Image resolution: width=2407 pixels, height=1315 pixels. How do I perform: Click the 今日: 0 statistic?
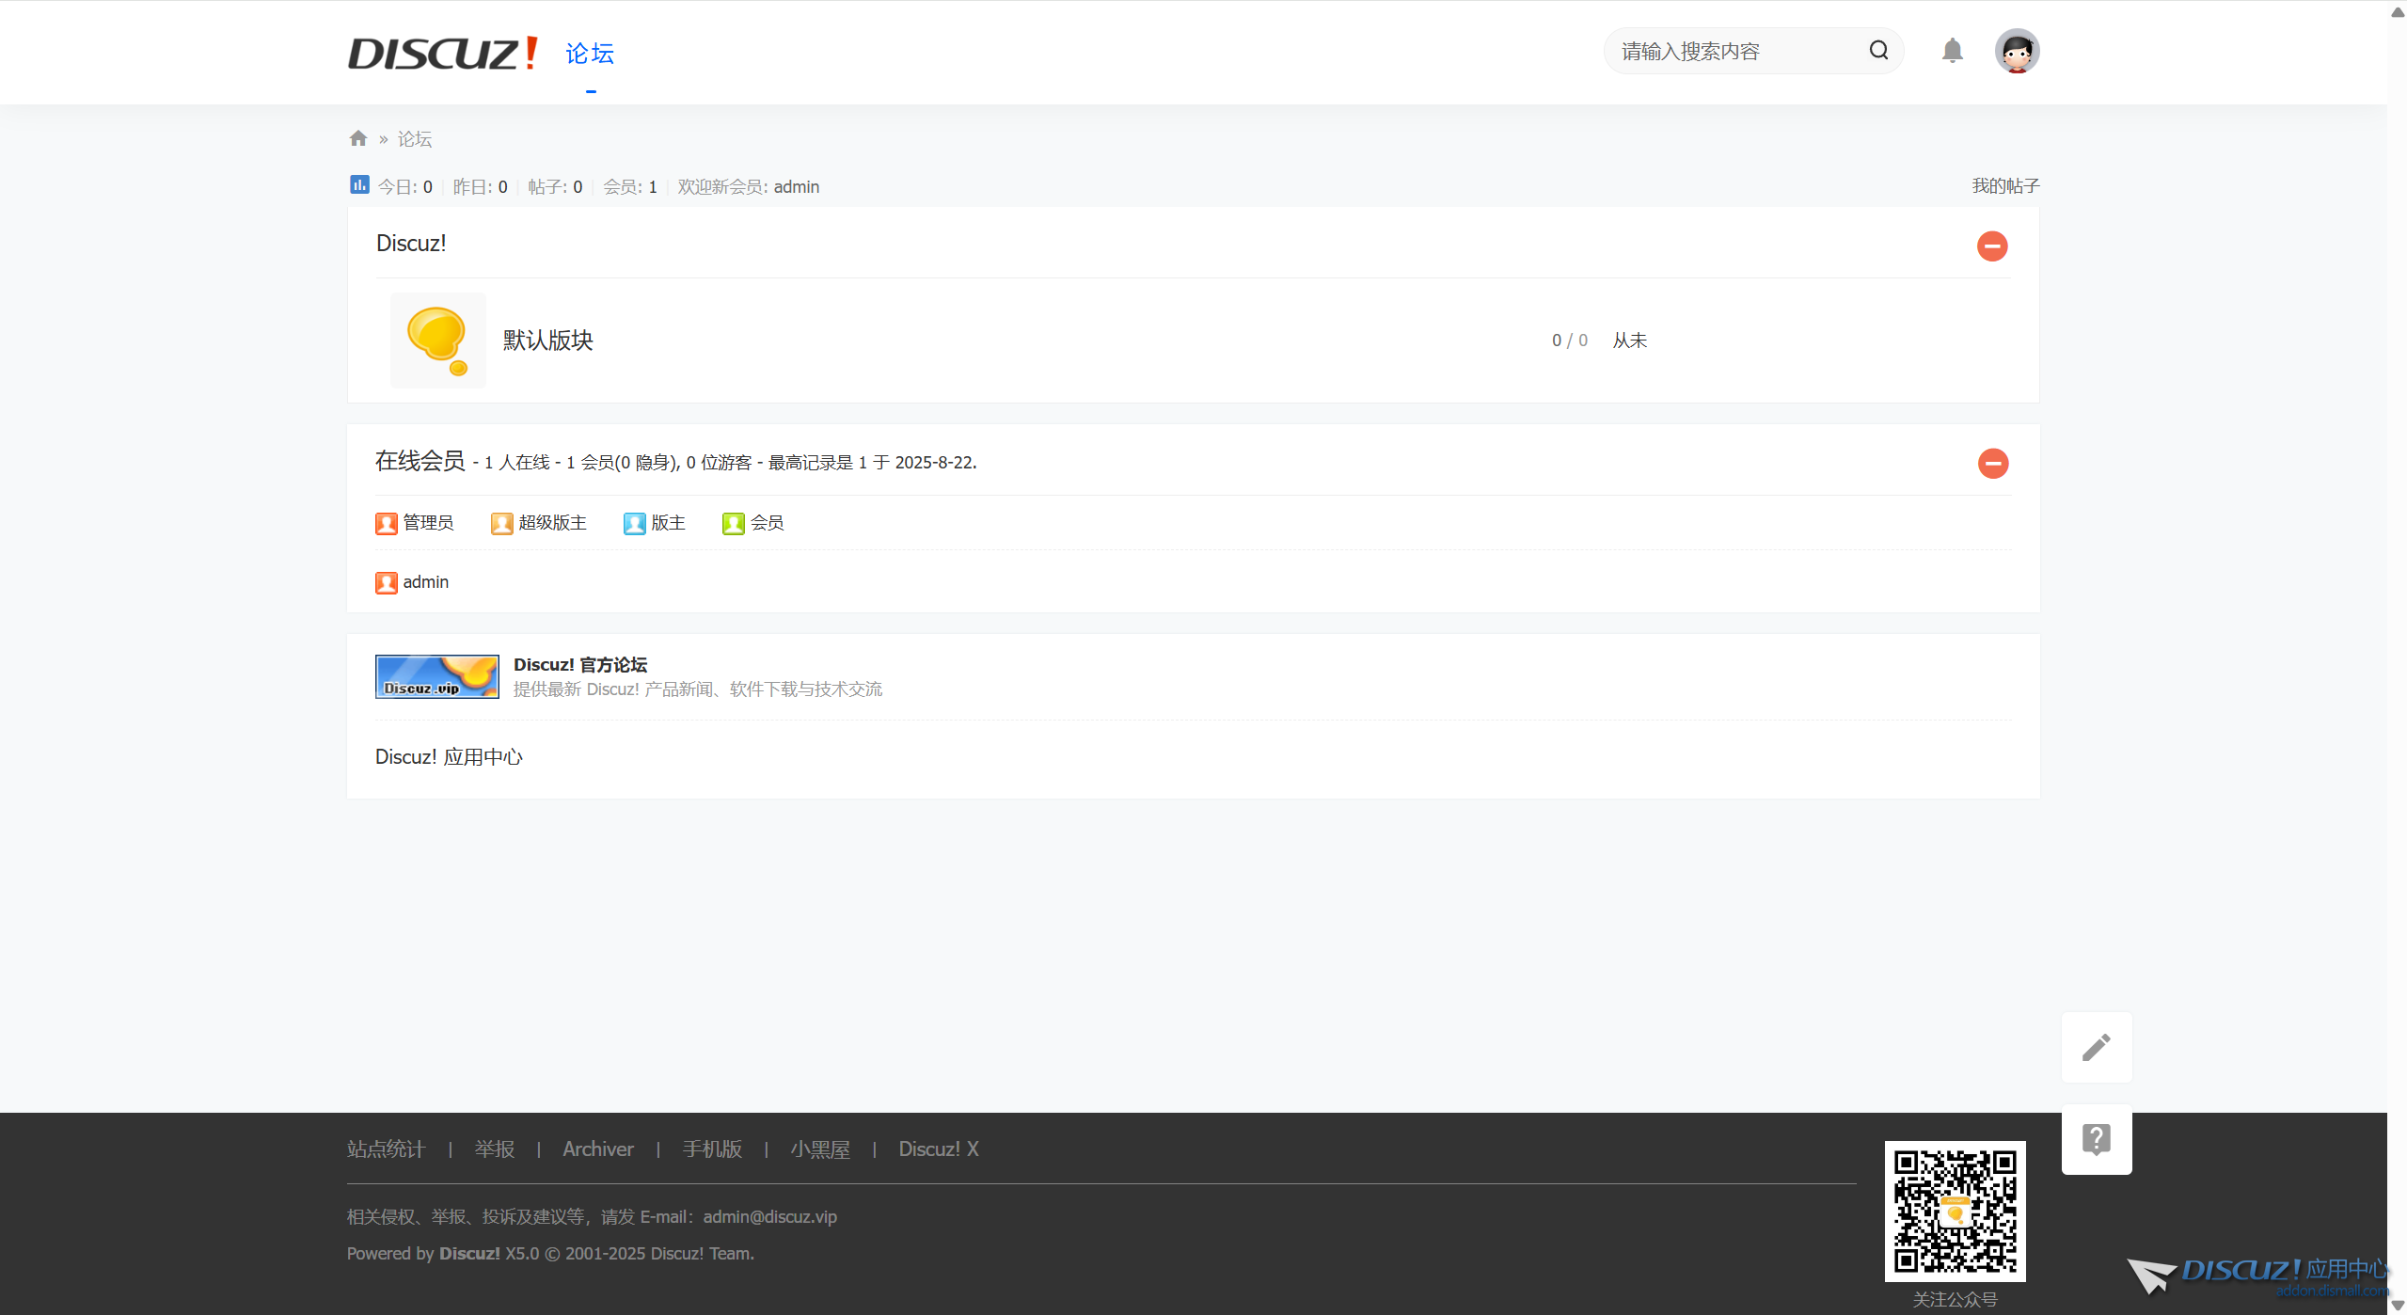pos(405,187)
